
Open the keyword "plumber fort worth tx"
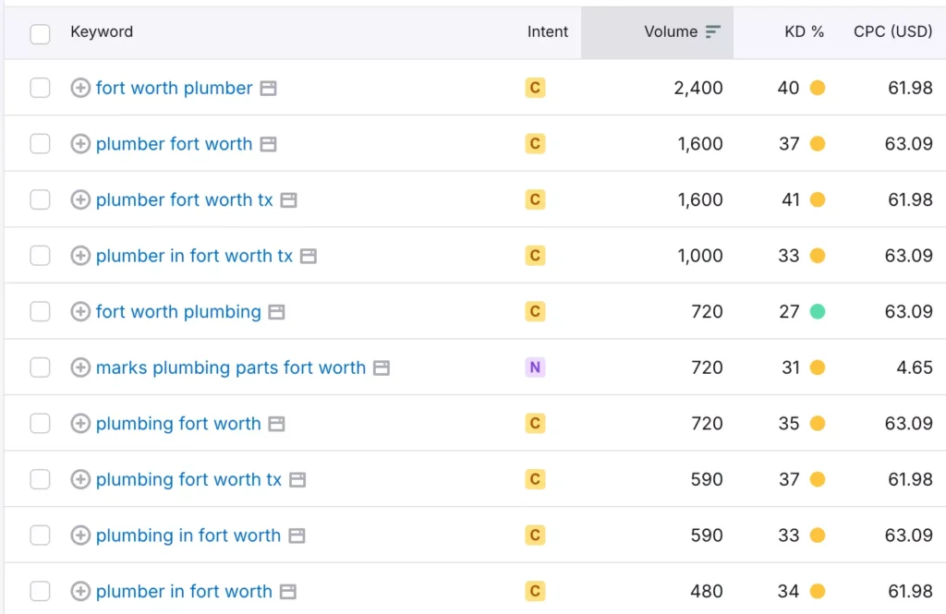pyautogui.click(x=184, y=199)
